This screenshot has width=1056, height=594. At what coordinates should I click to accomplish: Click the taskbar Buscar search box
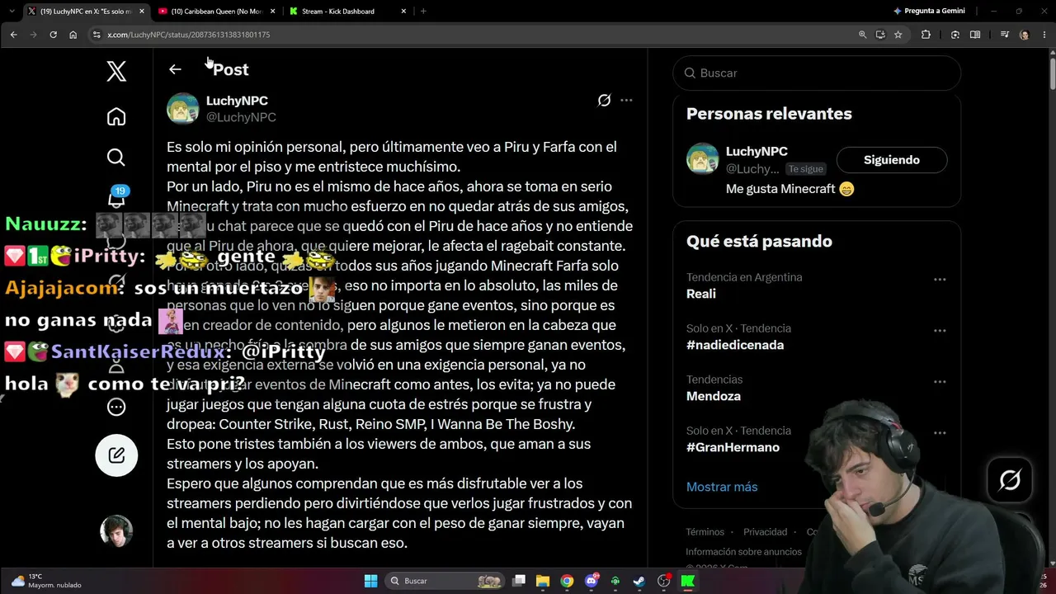(x=445, y=581)
